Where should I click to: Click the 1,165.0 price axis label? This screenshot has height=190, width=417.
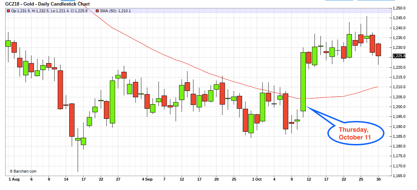(x=399, y=176)
